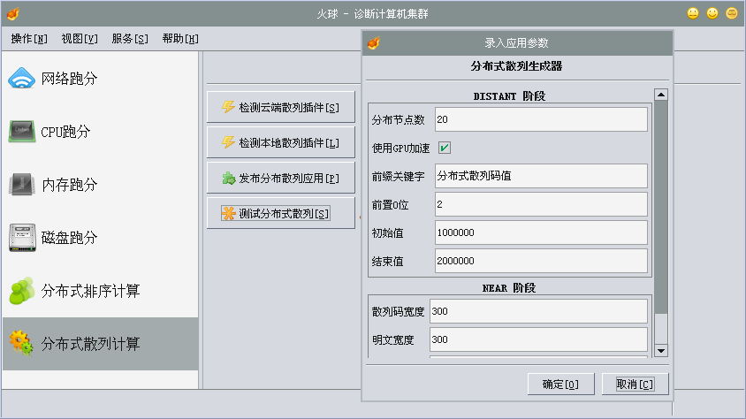Image resolution: width=746 pixels, height=419 pixels.
Task: Click the scrollbar down arrow in the dialog
Action: click(x=661, y=351)
